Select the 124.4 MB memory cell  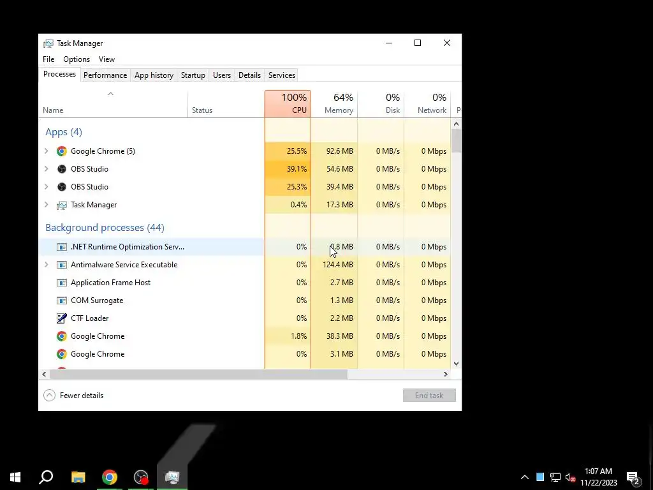pyautogui.click(x=334, y=265)
